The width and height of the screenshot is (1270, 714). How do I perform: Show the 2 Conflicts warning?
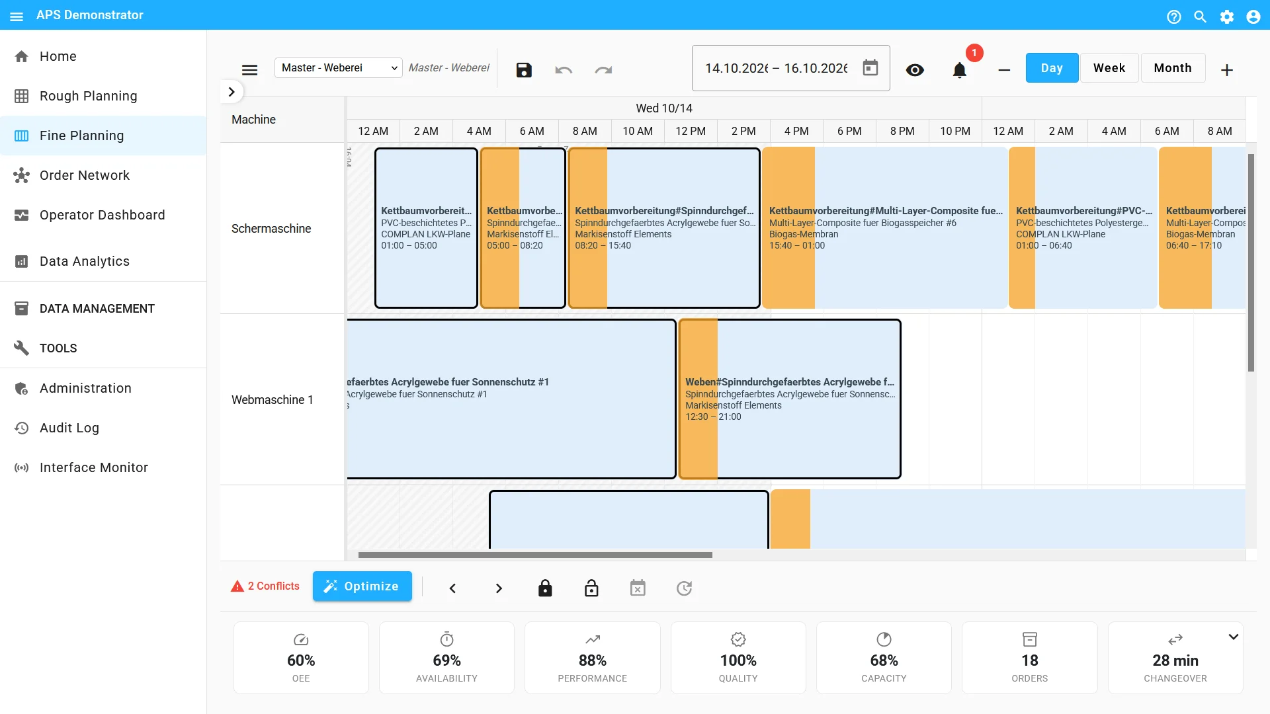[265, 586]
